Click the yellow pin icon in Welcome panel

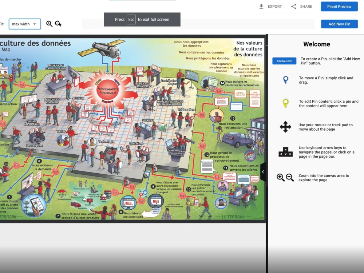pyautogui.click(x=286, y=103)
